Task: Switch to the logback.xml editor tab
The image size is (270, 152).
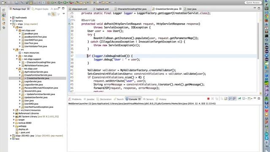Action: tap(101, 9)
